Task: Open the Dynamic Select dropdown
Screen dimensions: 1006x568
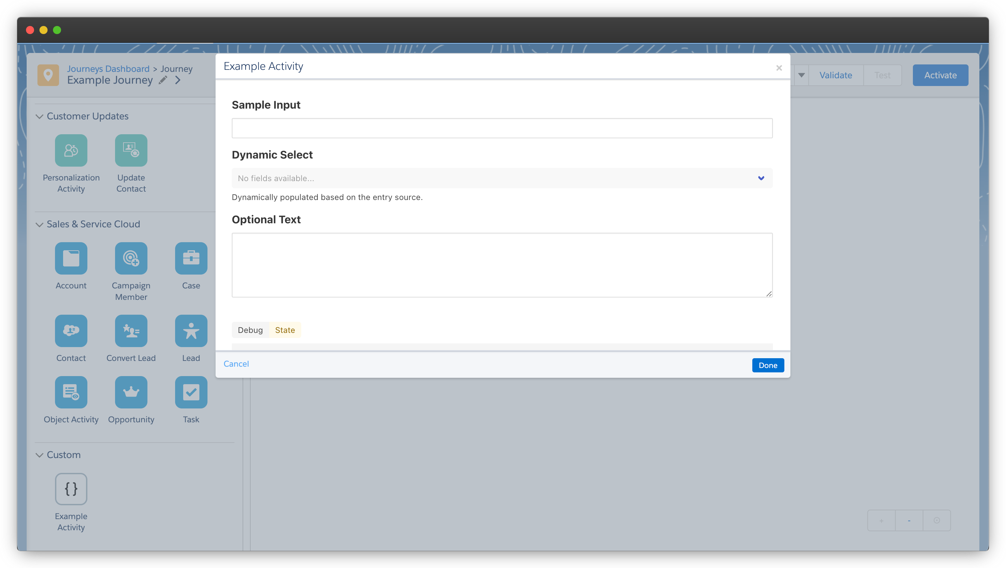Action: pos(502,178)
